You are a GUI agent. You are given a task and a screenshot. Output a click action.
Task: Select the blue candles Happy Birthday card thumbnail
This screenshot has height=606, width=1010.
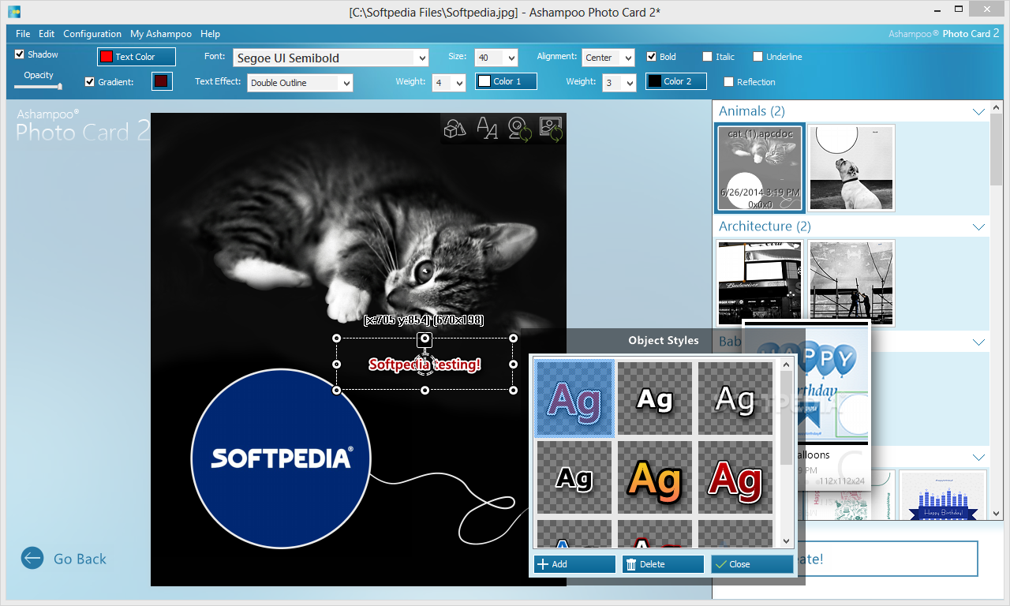[944, 495]
